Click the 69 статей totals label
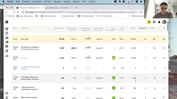Viewport: 177px width, 99px height. (25, 39)
